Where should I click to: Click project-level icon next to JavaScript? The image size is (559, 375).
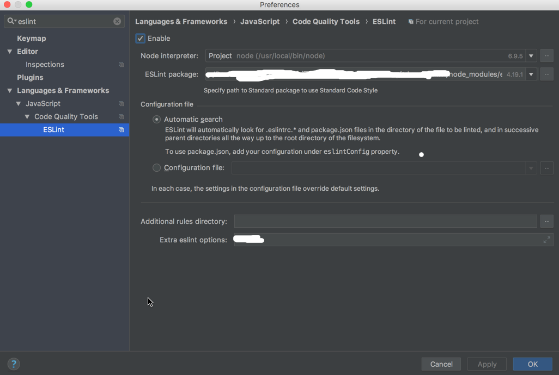pyautogui.click(x=121, y=103)
